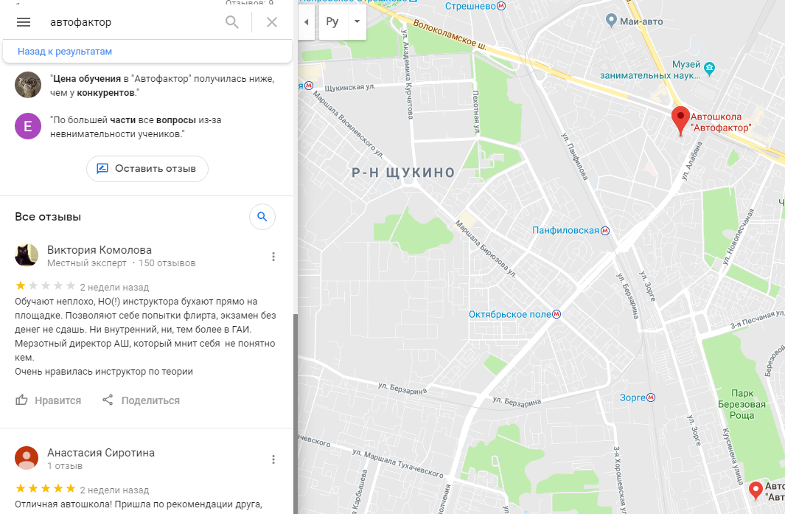Go back via Назад к результатам
Image resolution: width=785 pixels, height=514 pixels.
[x=65, y=51]
